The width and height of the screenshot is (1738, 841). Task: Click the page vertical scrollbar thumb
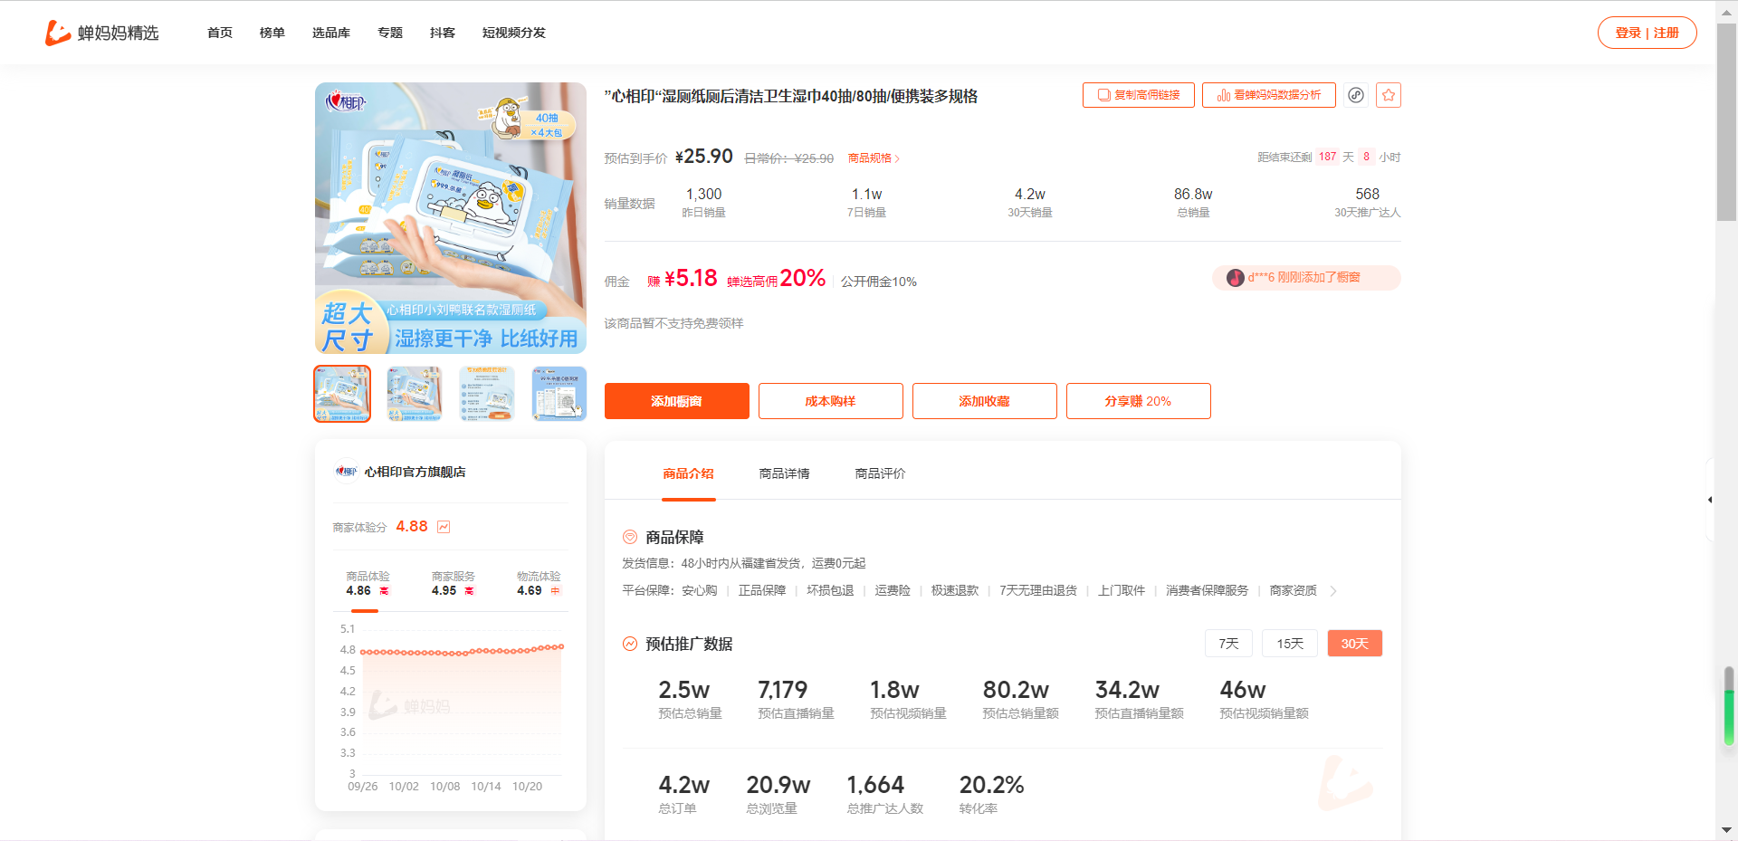1726,122
